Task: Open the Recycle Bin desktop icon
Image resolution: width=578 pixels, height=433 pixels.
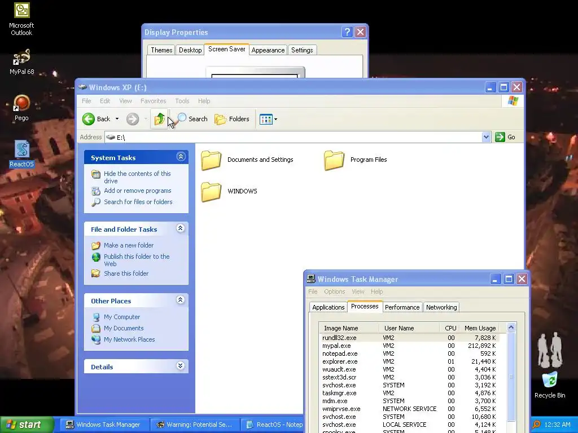Action: (550, 385)
